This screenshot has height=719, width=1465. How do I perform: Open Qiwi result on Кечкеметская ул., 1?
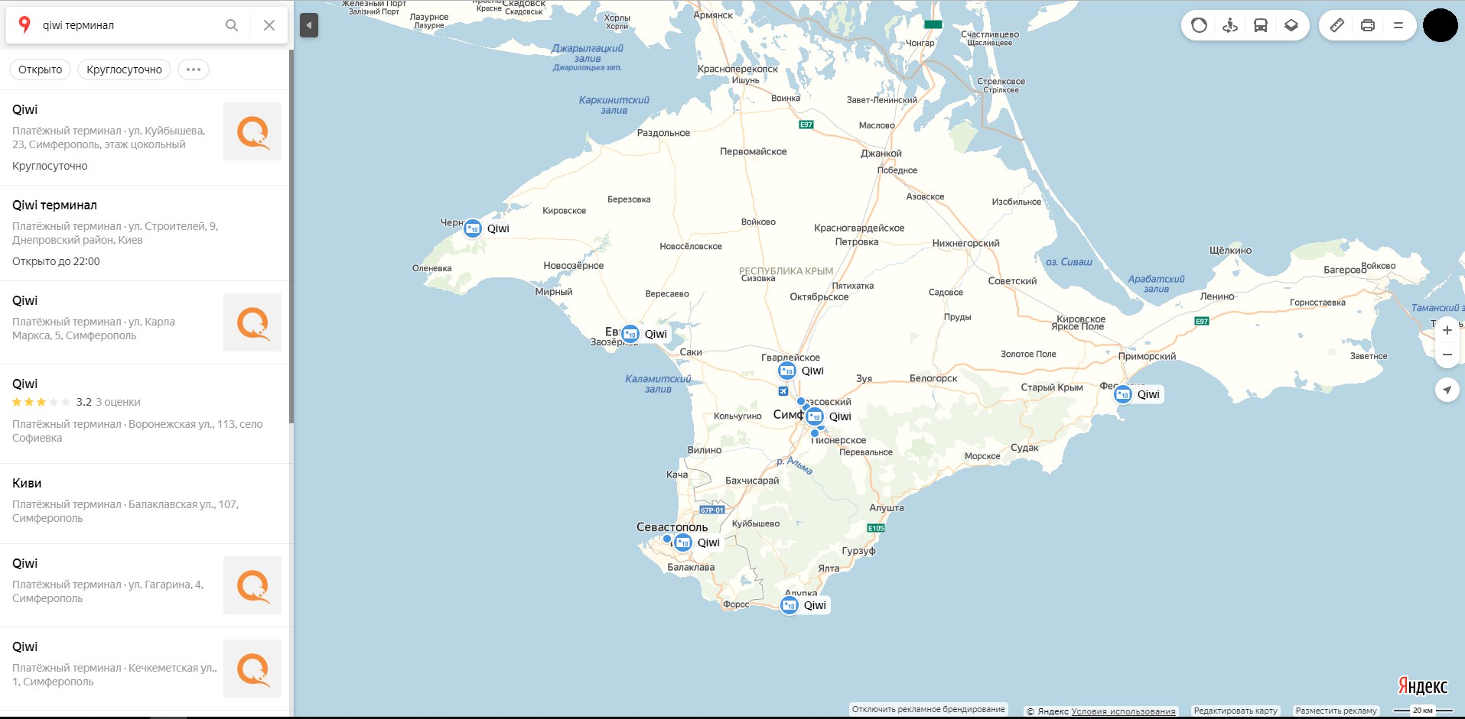tap(145, 669)
